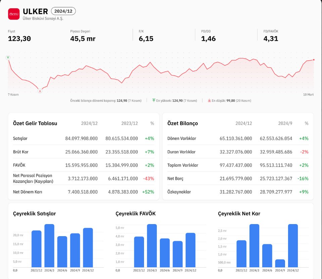Click the Satışlar row label

point(20,138)
